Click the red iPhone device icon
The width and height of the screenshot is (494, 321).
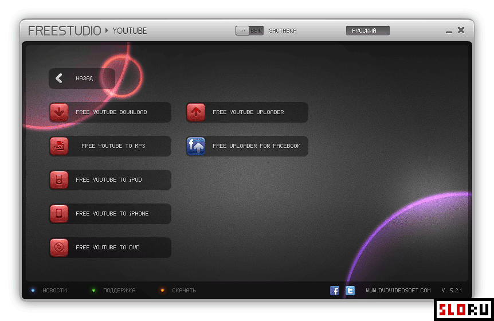pos(59,214)
